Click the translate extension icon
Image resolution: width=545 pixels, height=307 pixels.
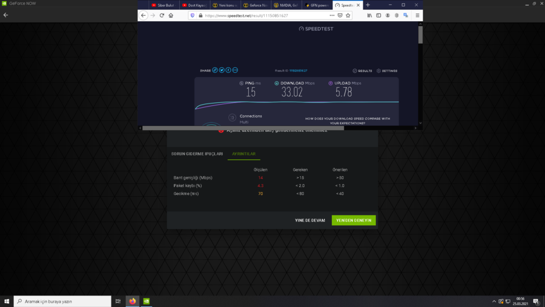(406, 15)
